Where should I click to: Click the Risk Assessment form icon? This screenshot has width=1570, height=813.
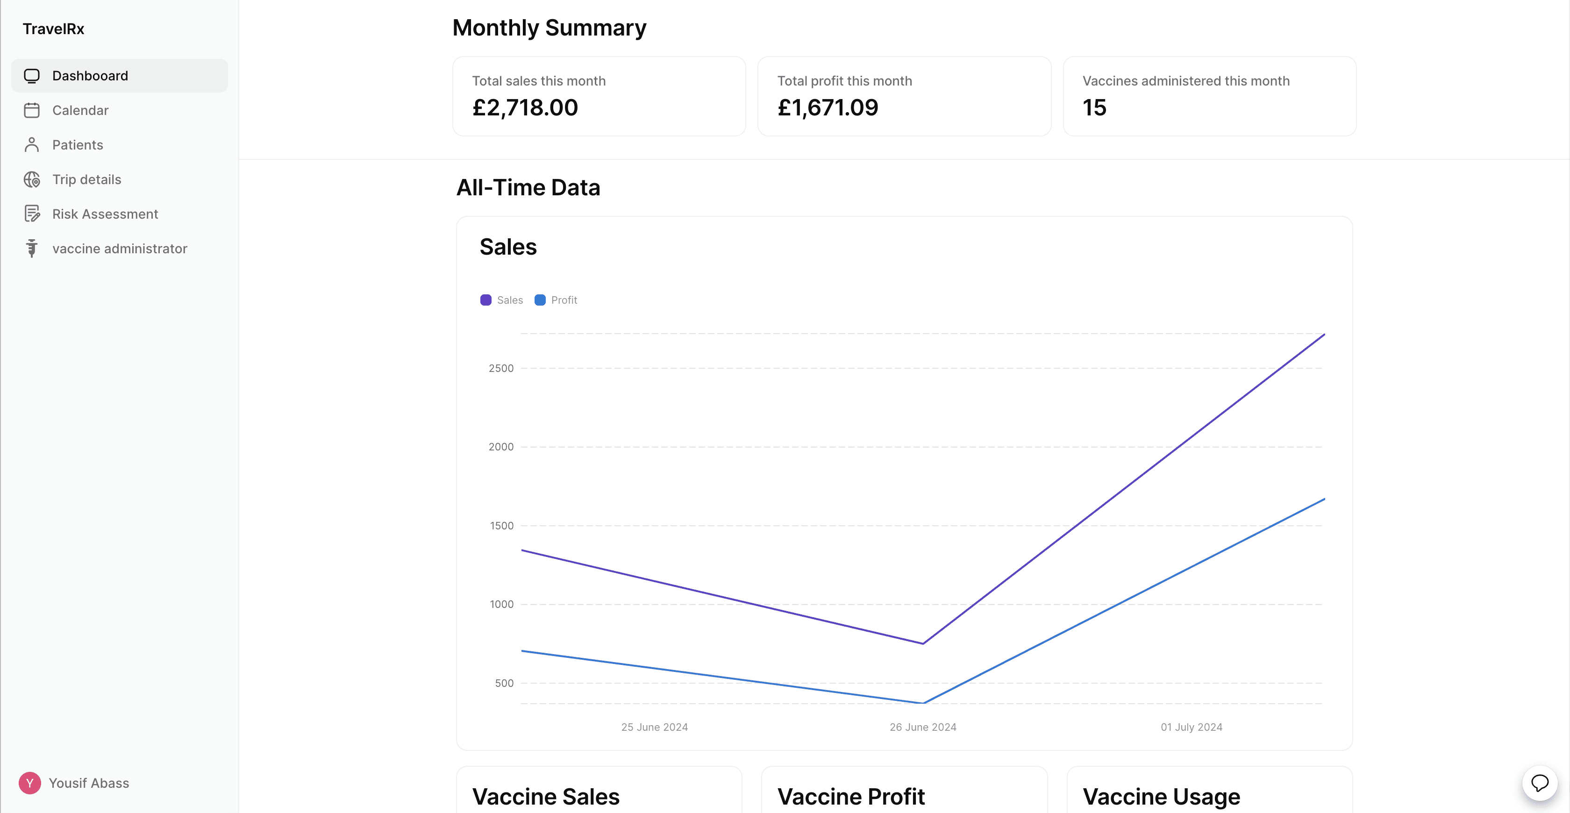[32, 214]
